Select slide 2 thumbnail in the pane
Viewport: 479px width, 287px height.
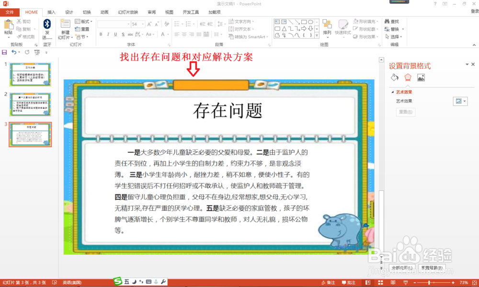point(30,104)
